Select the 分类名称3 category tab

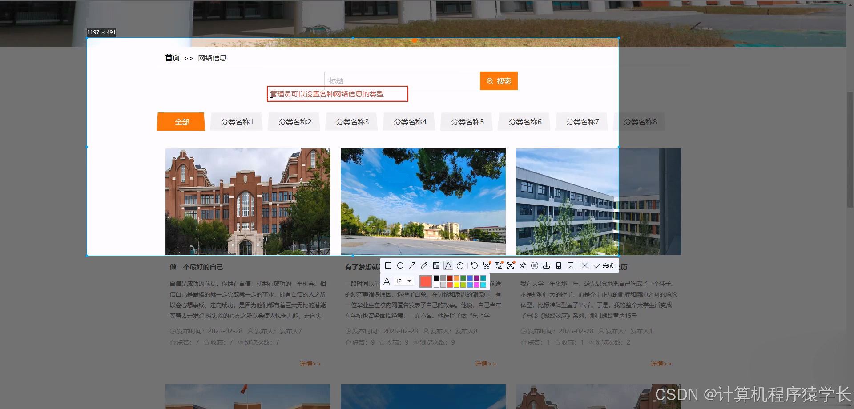(351, 121)
